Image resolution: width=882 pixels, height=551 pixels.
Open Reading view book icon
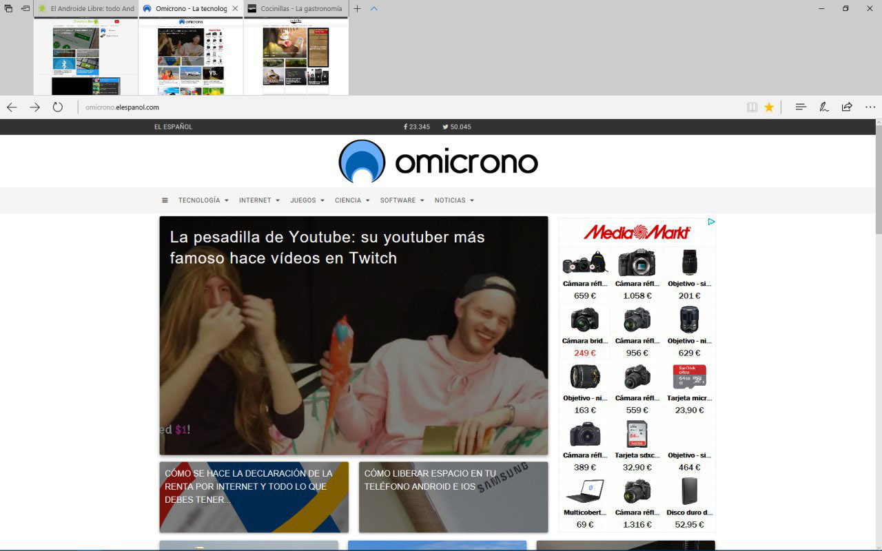[x=752, y=107]
